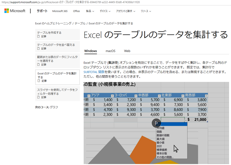
Task: Open the 範囲または表のデータにフィルターを適用する article
Action: (x=57, y=61)
